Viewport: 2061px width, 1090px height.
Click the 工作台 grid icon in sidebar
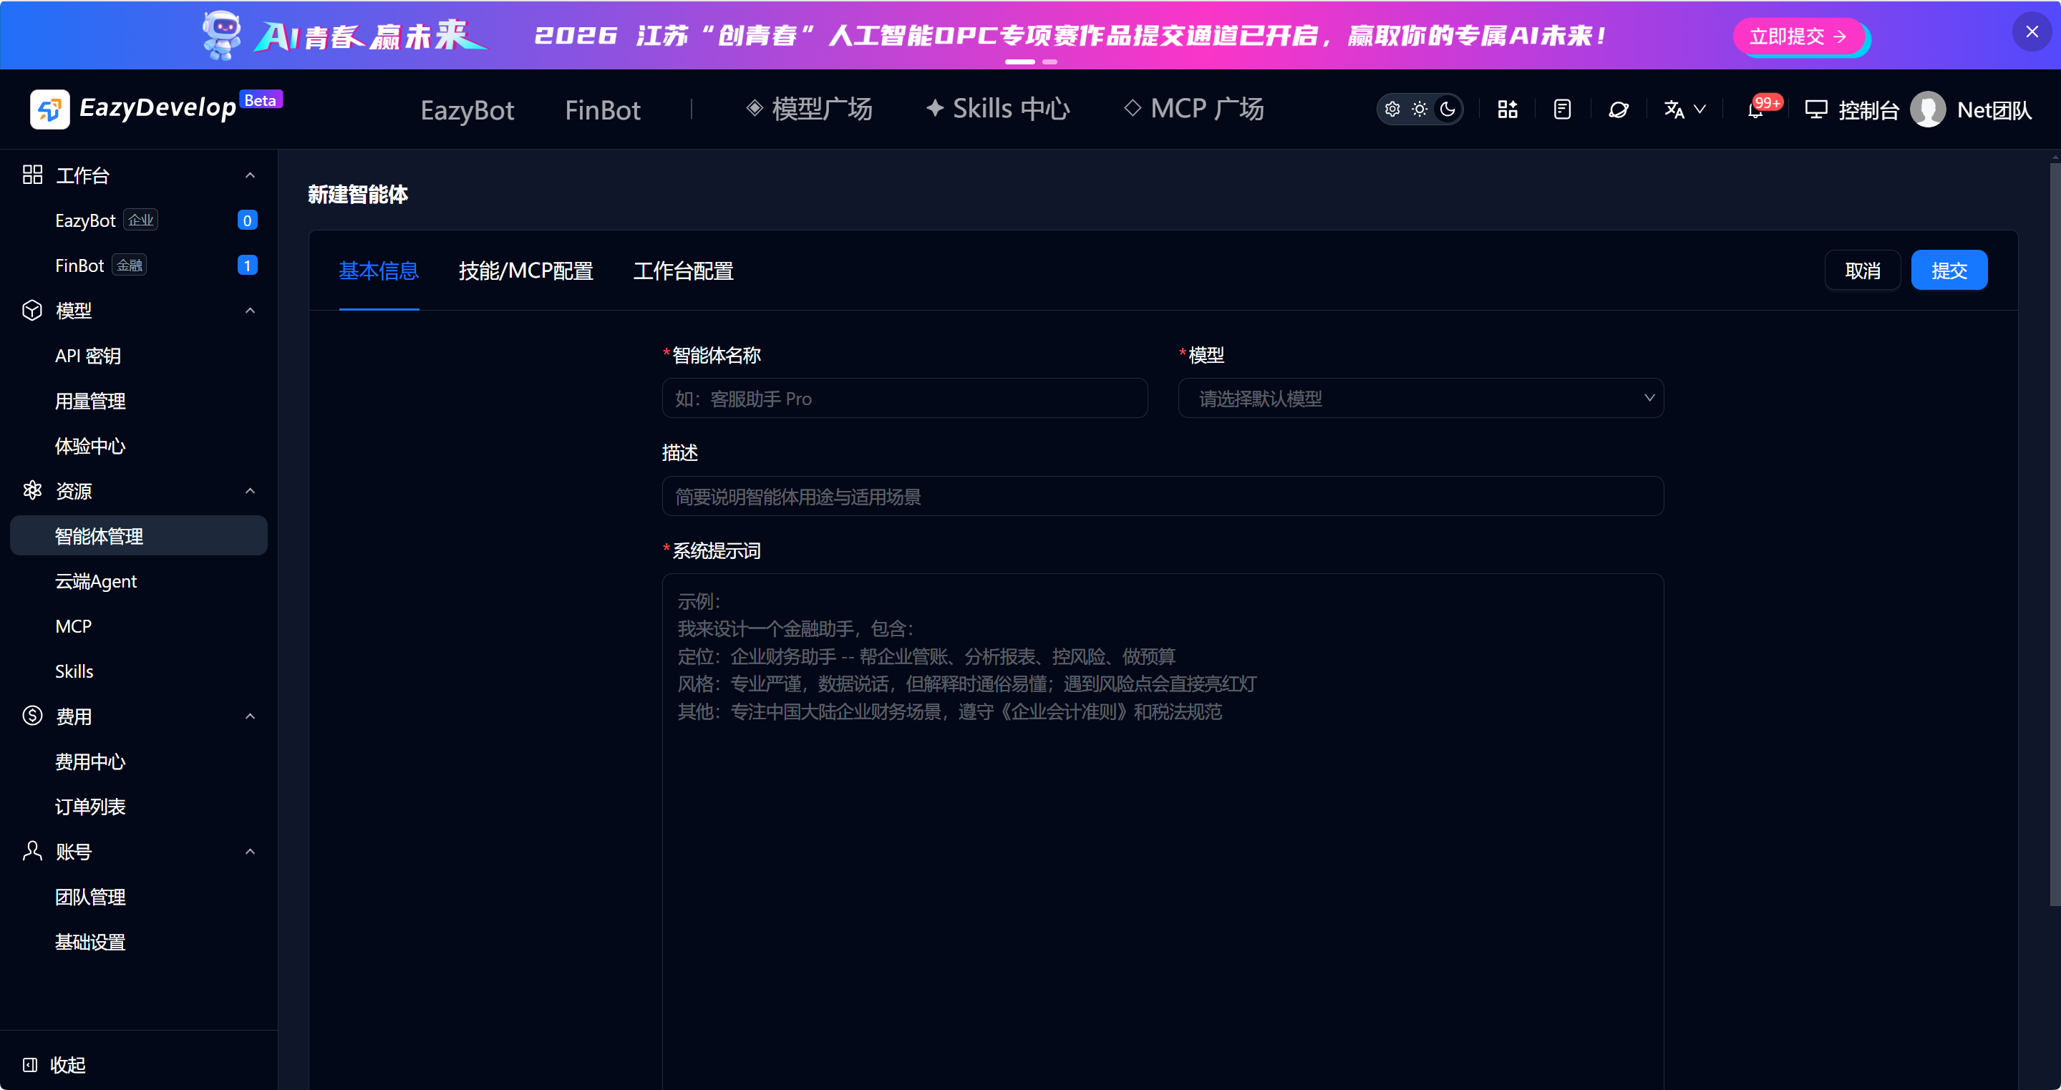(32, 175)
